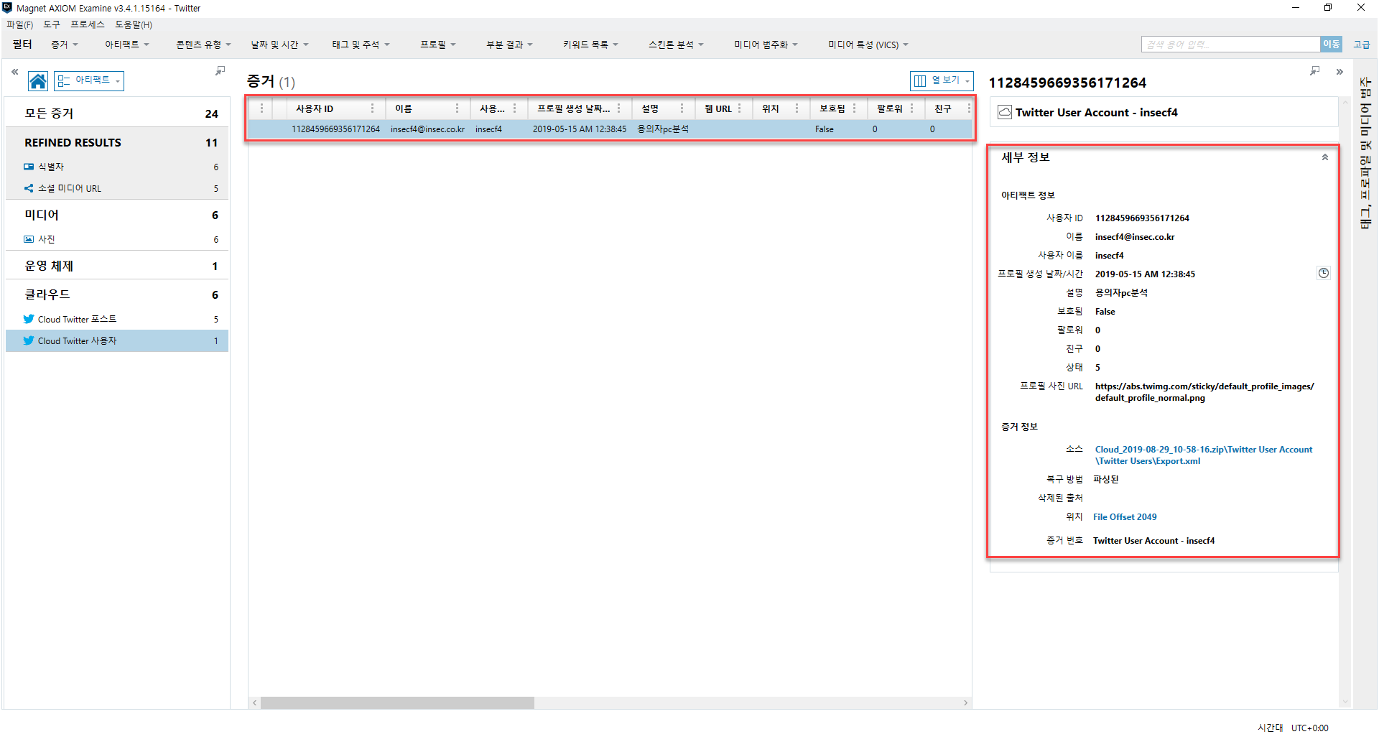Expand the 콘텐츠 유형 filter dropdown
Viewport: 1379px width, 747px height.
pos(203,45)
